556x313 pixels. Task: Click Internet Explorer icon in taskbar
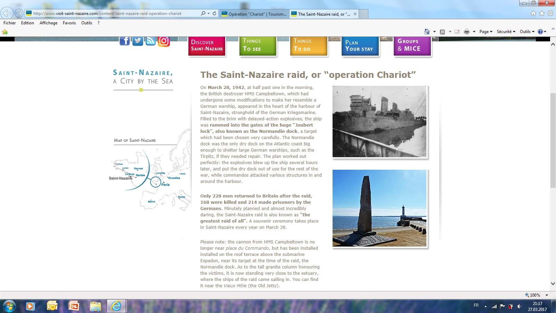tap(116, 306)
